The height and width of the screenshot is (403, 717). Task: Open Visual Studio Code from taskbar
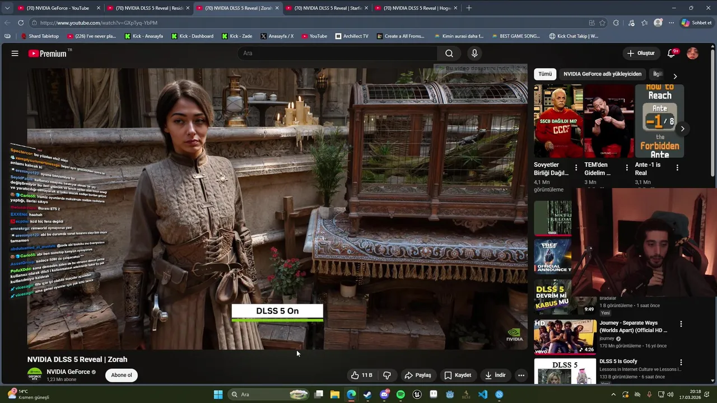[x=483, y=395]
